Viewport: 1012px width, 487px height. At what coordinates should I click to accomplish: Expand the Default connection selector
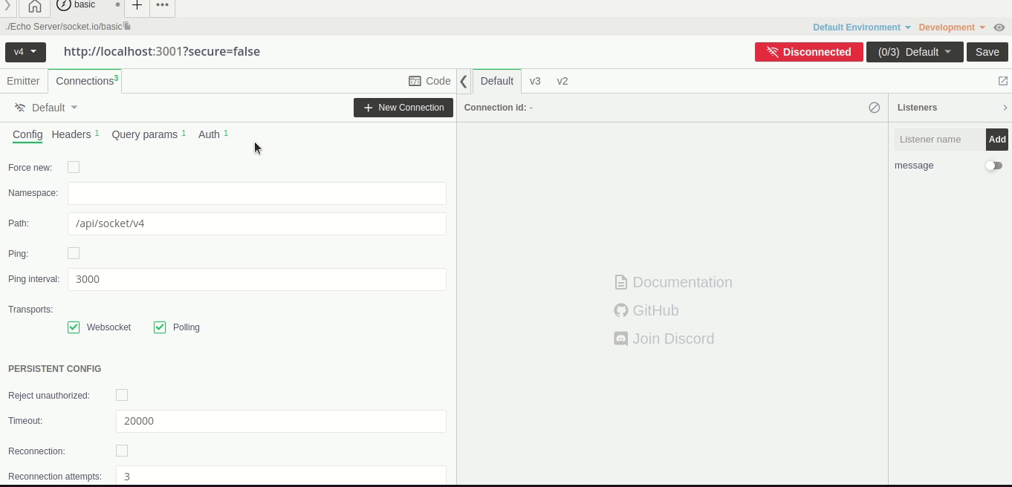46,108
